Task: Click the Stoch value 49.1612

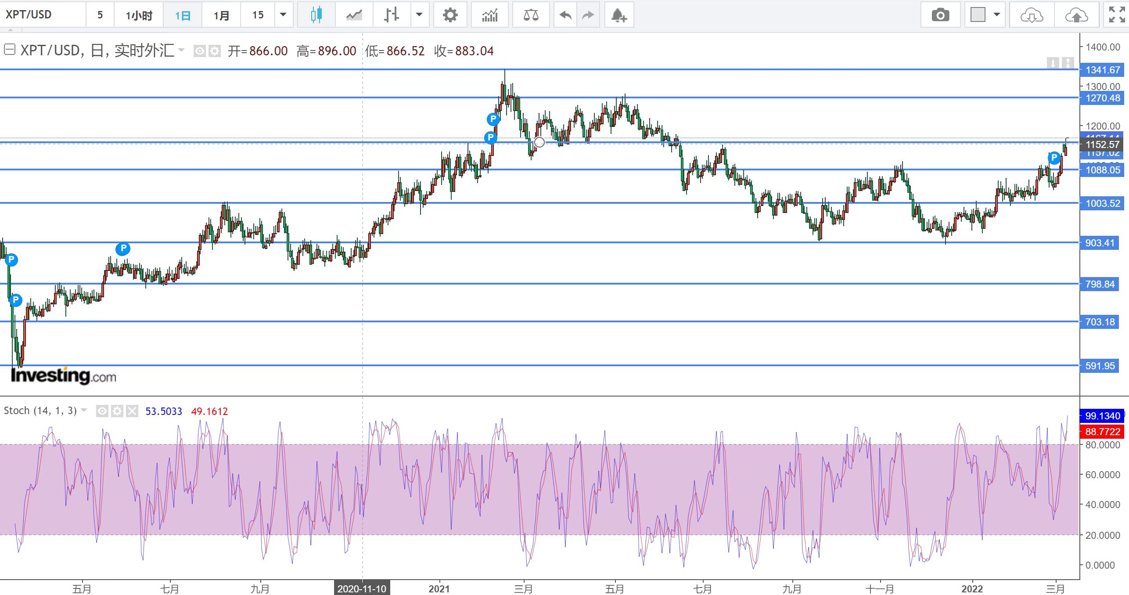Action: 209,411
